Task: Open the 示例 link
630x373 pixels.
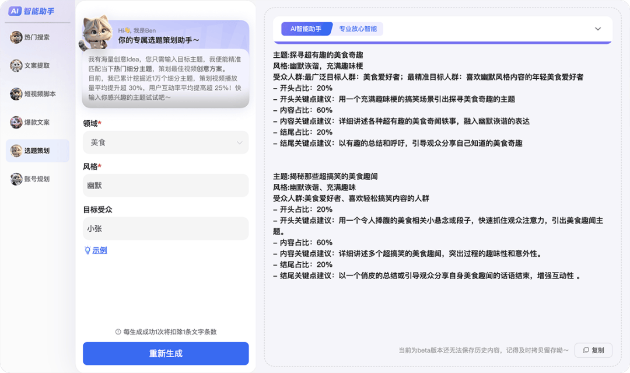Action: pyautogui.click(x=100, y=250)
